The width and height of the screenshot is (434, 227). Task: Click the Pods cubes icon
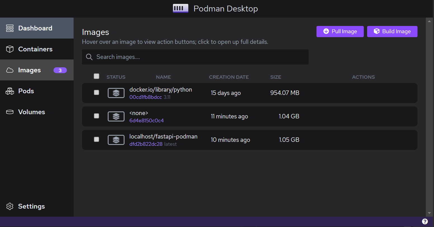10,91
